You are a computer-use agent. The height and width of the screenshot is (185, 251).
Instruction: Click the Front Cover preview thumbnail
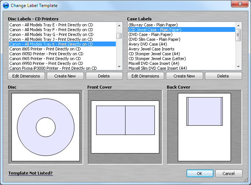click(x=125, y=127)
